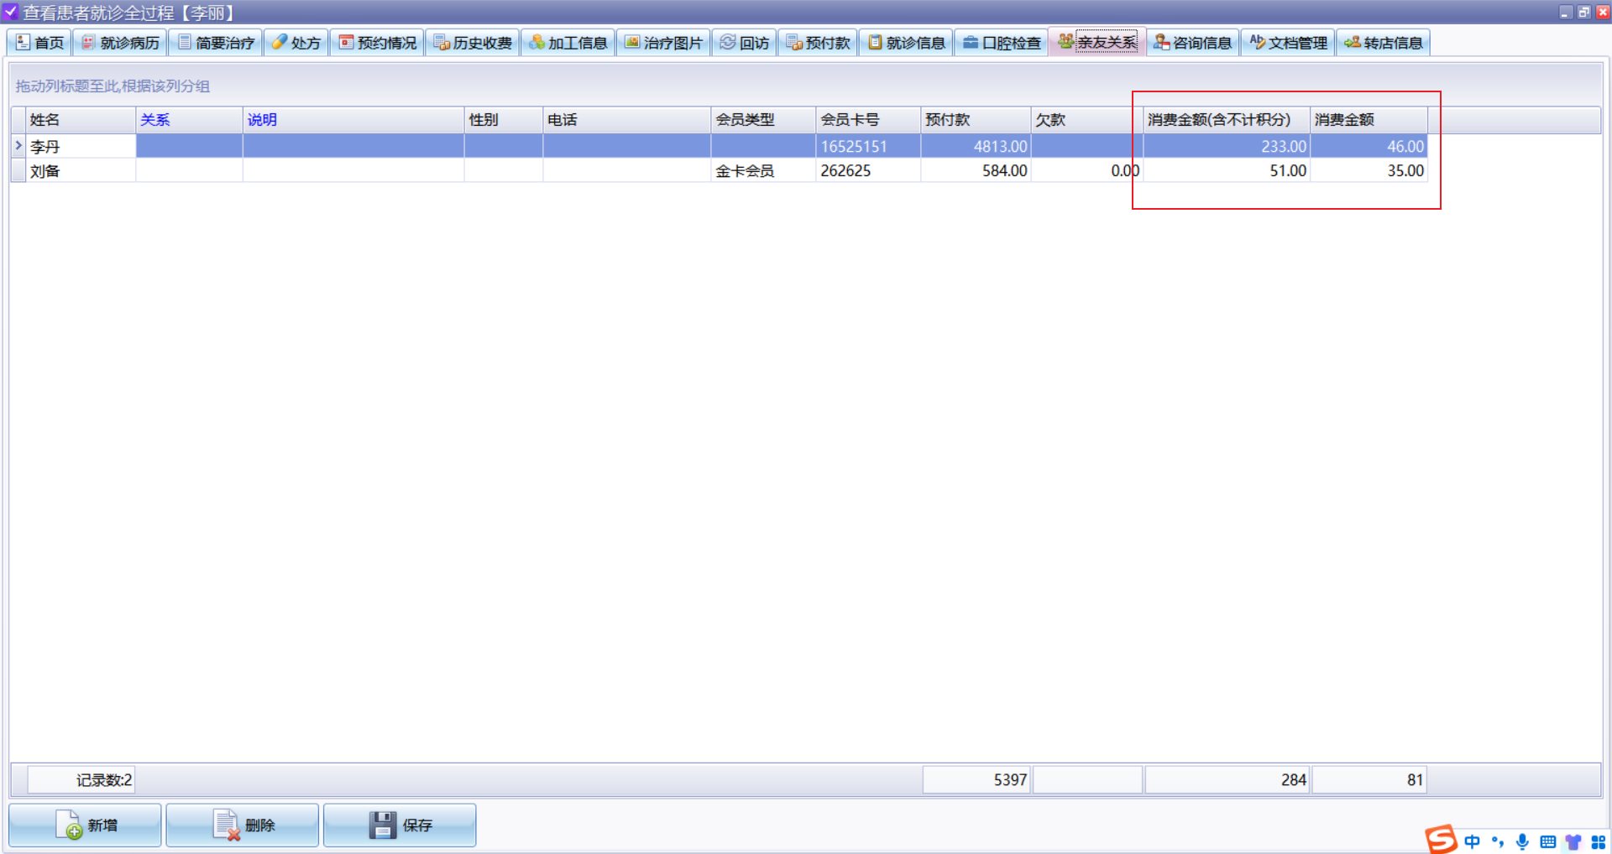Click the 新增 button
Image resolution: width=1612 pixels, height=854 pixels.
[85, 825]
